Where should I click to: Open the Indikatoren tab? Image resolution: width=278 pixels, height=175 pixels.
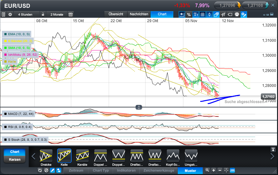[126, 170]
